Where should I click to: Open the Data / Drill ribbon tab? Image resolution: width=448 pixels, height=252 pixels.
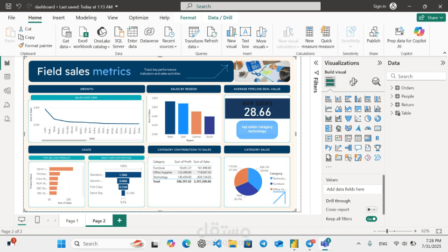coord(220,17)
